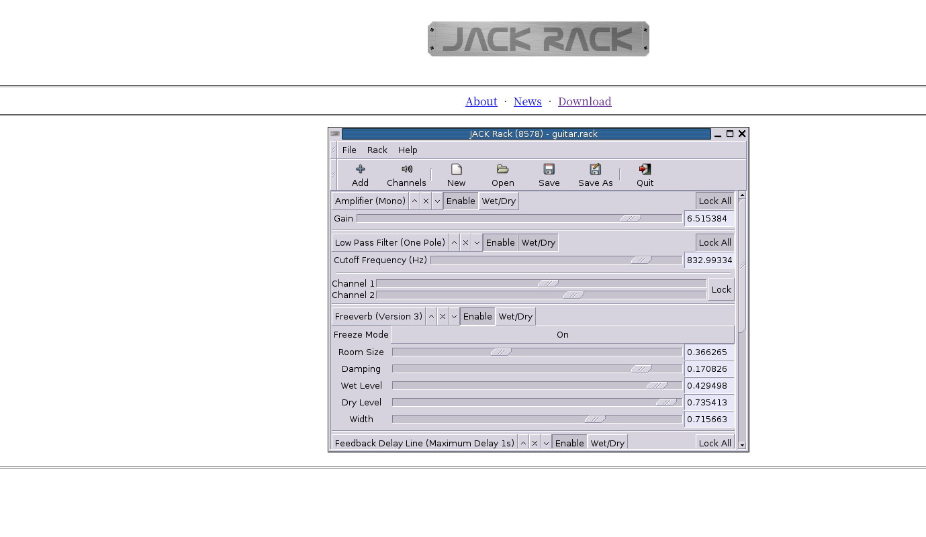926x537 pixels.
Task: Click the Channel 1 slider handle
Action: click(548, 283)
